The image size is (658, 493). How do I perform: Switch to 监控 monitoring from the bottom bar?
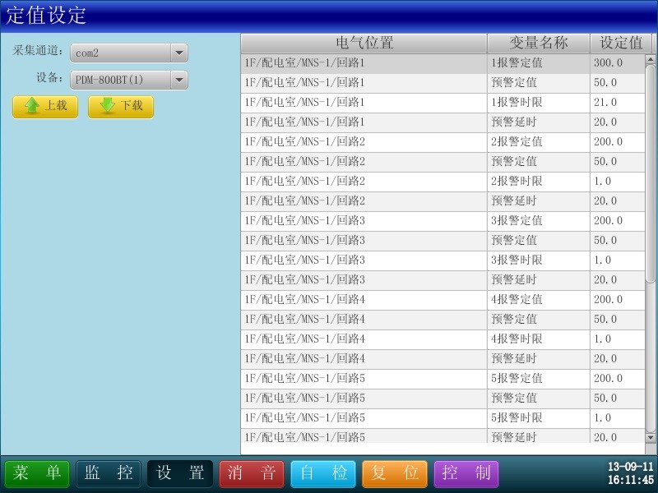[x=108, y=474]
